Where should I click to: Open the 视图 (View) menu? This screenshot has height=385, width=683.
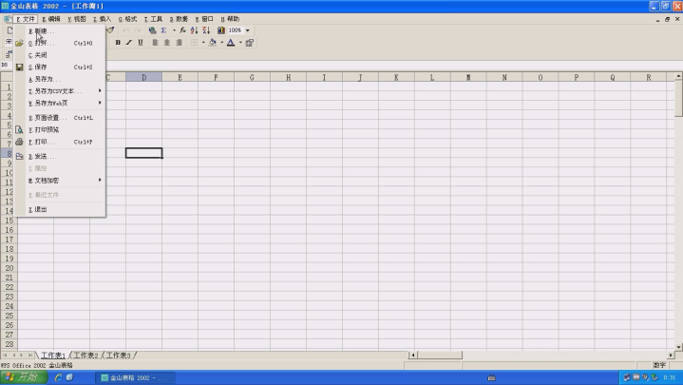pyautogui.click(x=77, y=19)
